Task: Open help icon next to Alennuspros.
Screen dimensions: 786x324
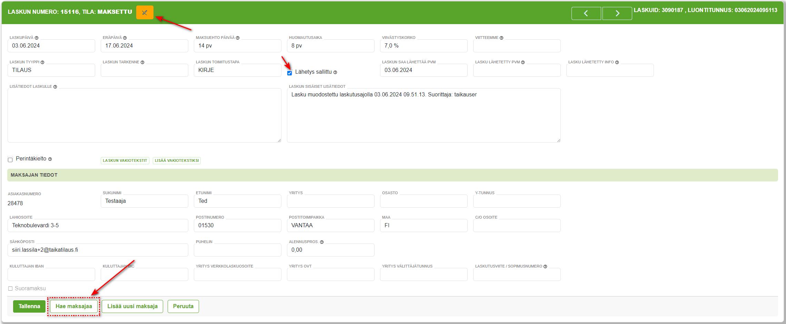Action: 322,242
